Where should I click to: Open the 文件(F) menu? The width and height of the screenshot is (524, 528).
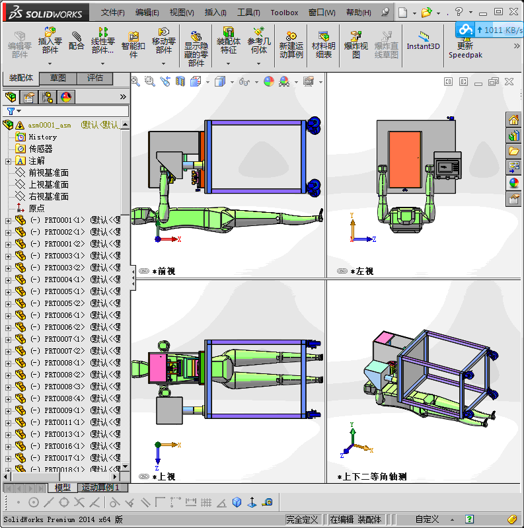click(x=112, y=13)
